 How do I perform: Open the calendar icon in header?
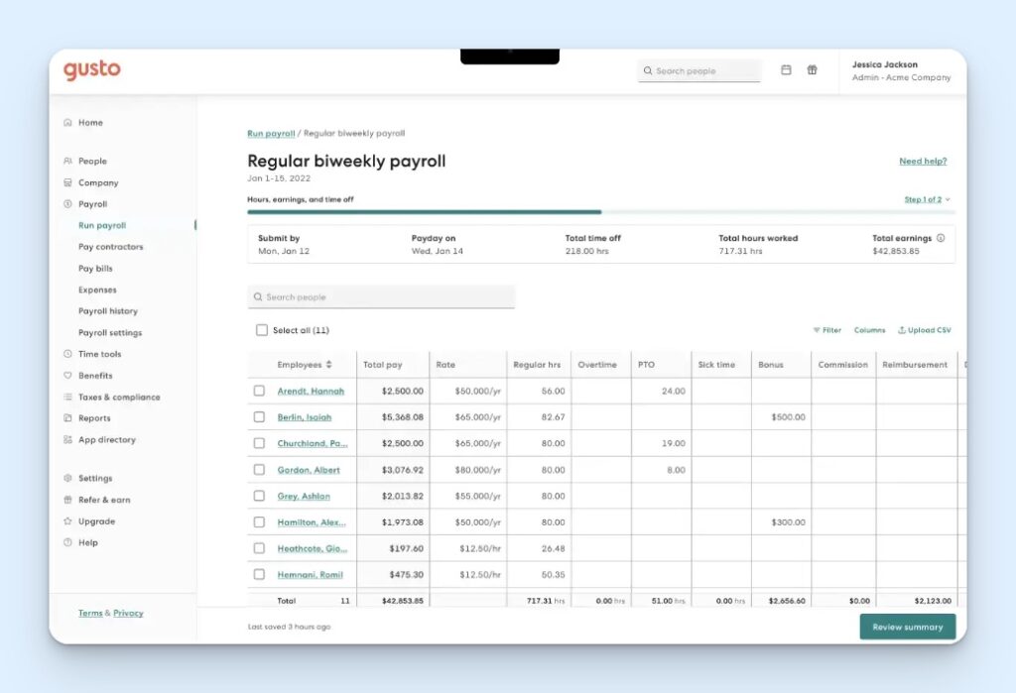point(786,70)
